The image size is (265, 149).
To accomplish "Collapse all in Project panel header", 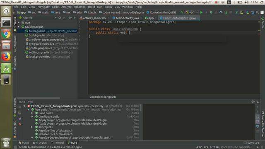I will (64, 17).
